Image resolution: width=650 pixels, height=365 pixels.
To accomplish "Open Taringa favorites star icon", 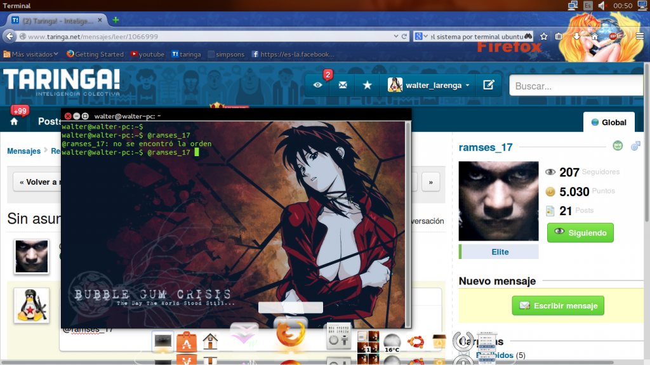I will 368,85.
